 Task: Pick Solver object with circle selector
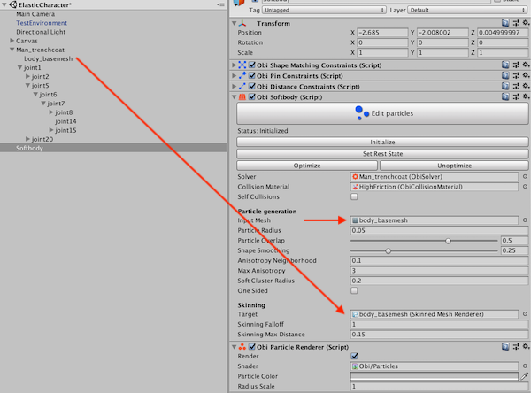click(525, 176)
